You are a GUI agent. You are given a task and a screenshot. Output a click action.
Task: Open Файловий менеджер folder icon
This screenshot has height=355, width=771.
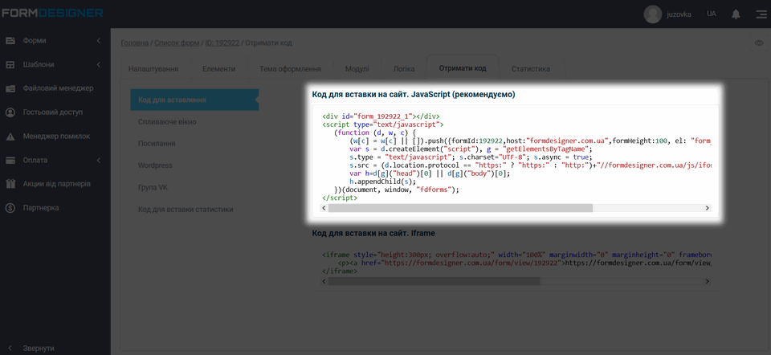click(x=10, y=89)
